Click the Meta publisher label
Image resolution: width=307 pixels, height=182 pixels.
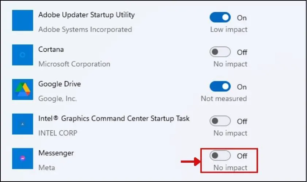click(x=46, y=168)
